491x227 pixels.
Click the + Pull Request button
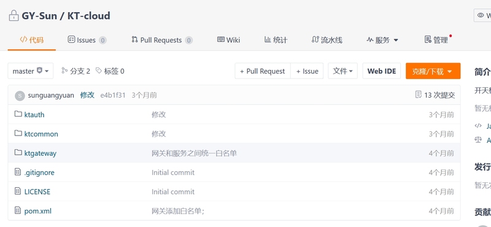point(263,71)
